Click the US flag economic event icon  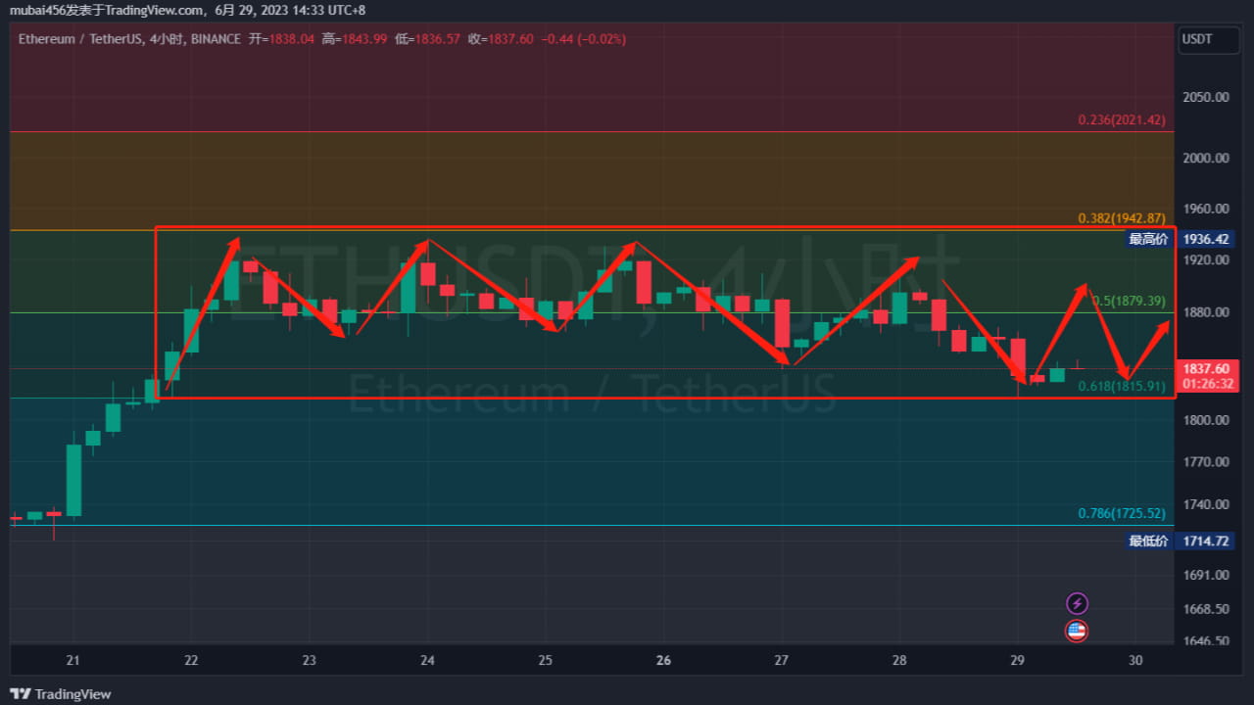tap(1077, 631)
